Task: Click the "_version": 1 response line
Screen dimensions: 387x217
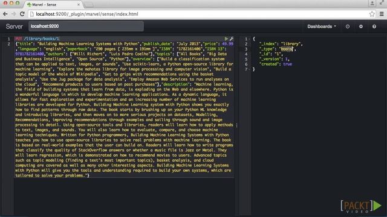Action: pos(274,59)
